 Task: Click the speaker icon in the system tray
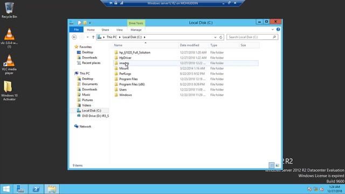coord(321,189)
